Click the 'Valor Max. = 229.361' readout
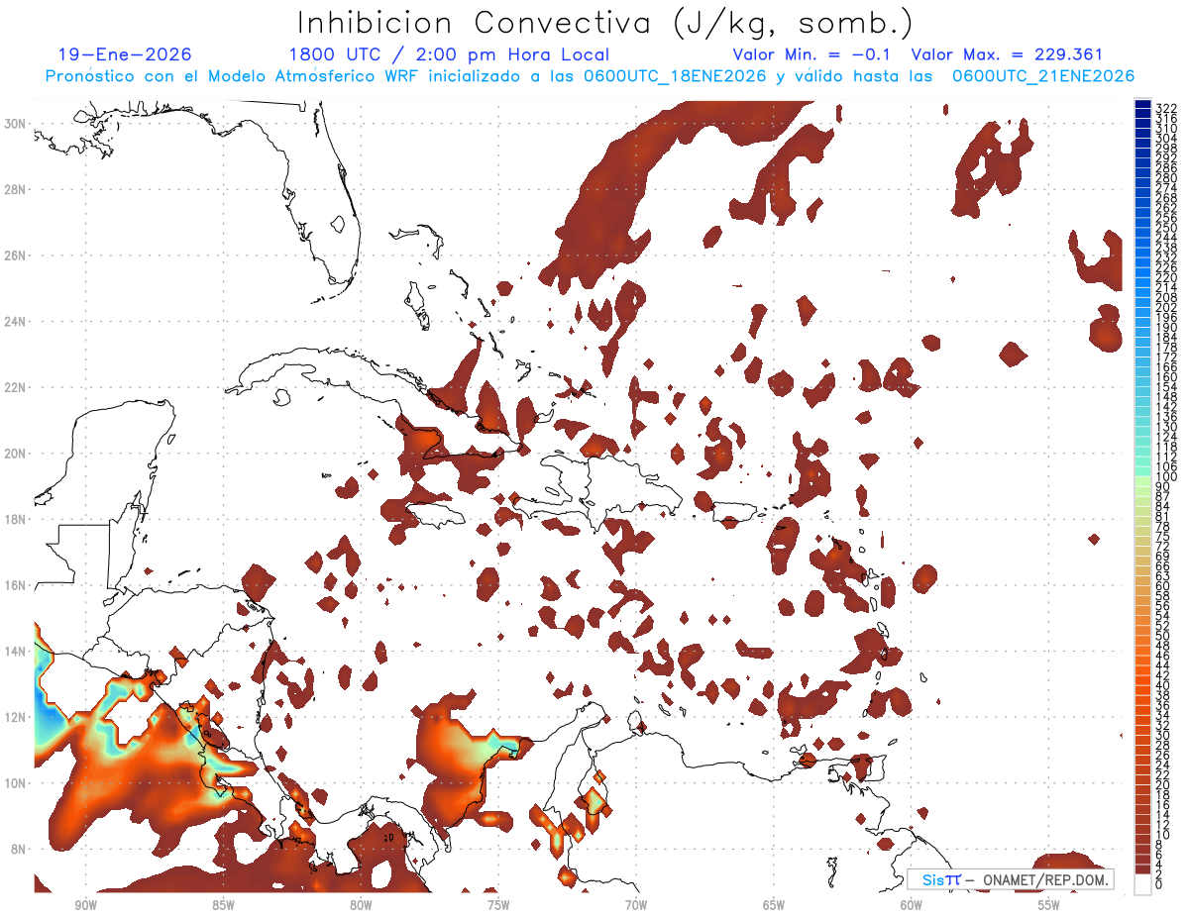Viewport: 1189px width, 918px height. (1007, 54)
